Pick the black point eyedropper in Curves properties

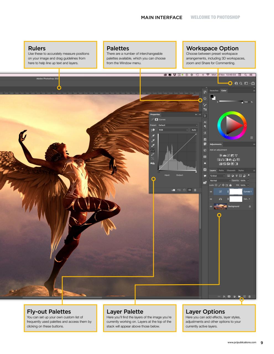click(x=153, y=136)
